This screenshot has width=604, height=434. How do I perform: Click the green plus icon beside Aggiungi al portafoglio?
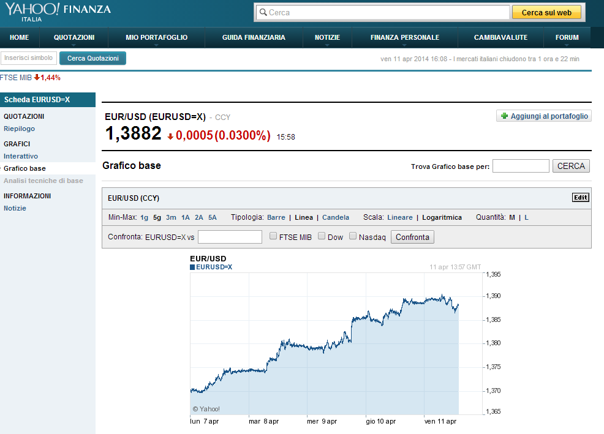(x=504, y=116)
